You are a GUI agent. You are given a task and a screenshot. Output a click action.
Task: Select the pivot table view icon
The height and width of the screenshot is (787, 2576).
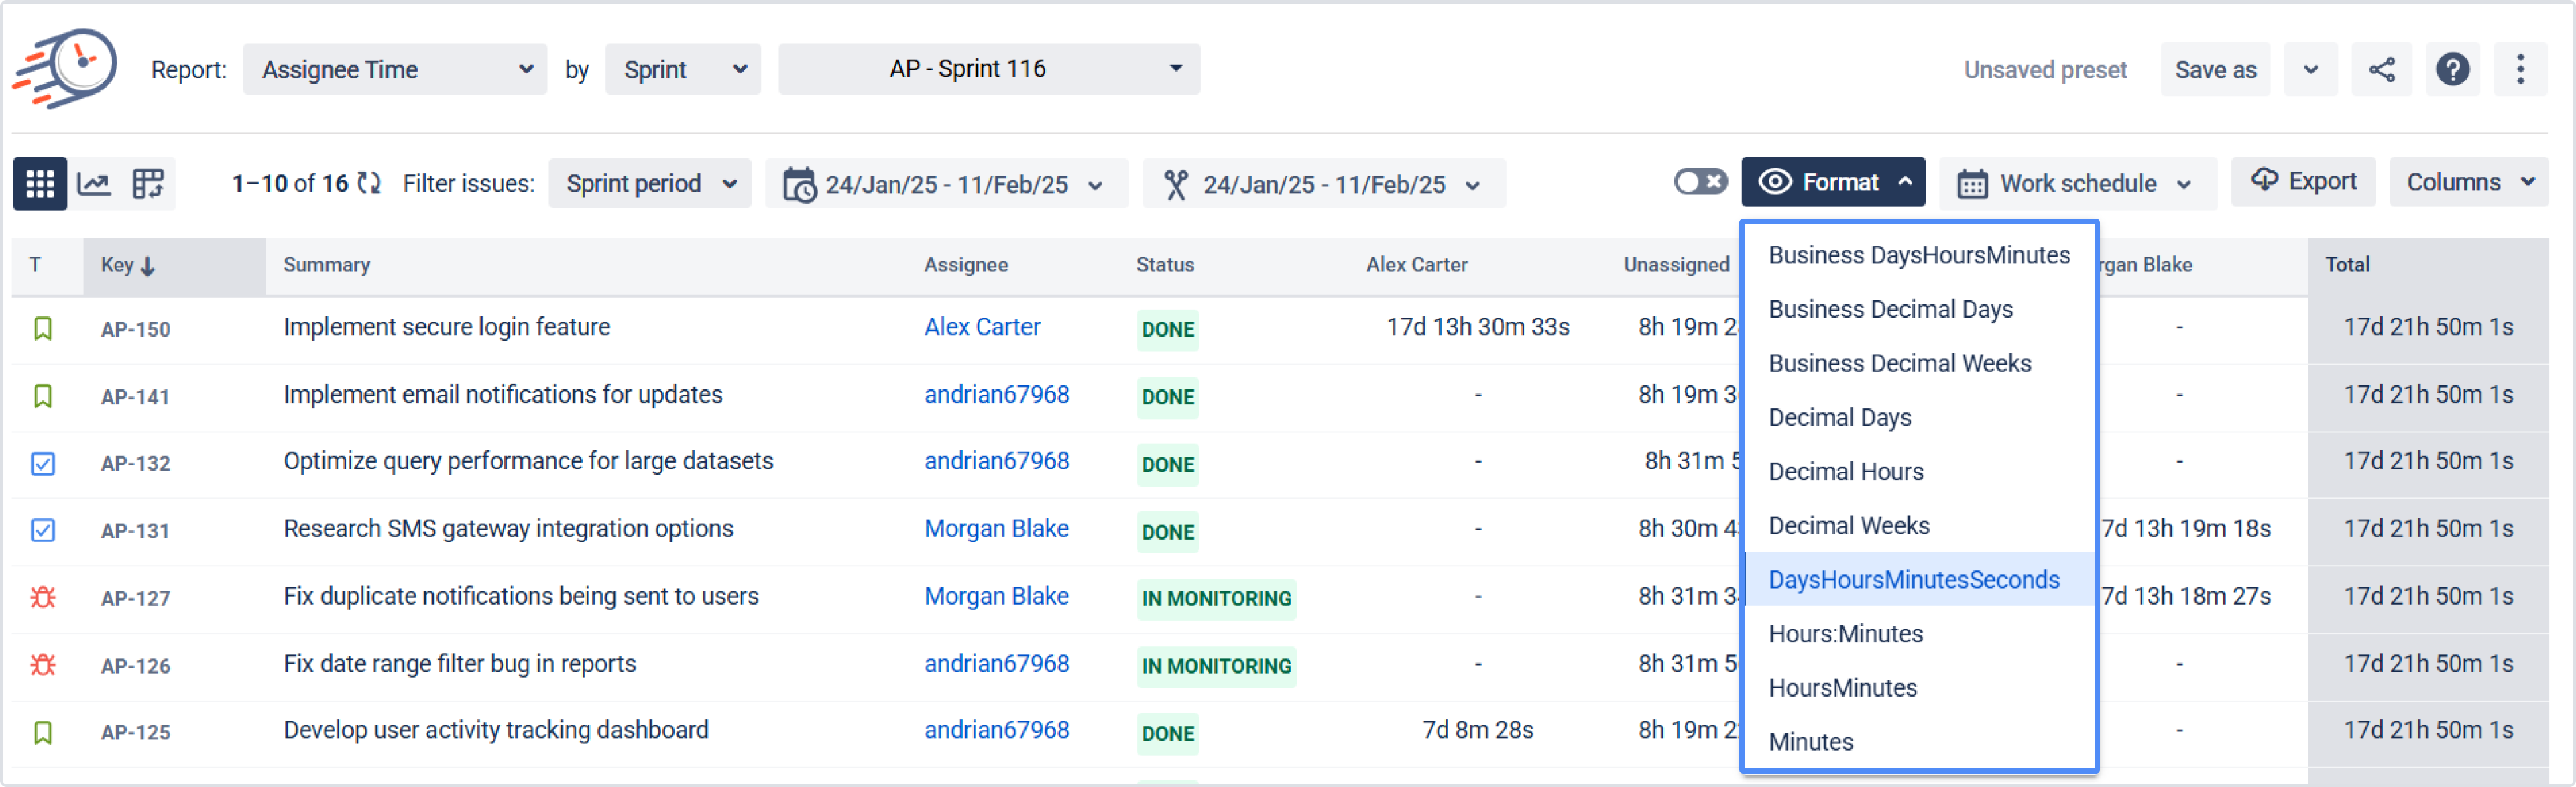pyautogui.click(x=148, y=184)
